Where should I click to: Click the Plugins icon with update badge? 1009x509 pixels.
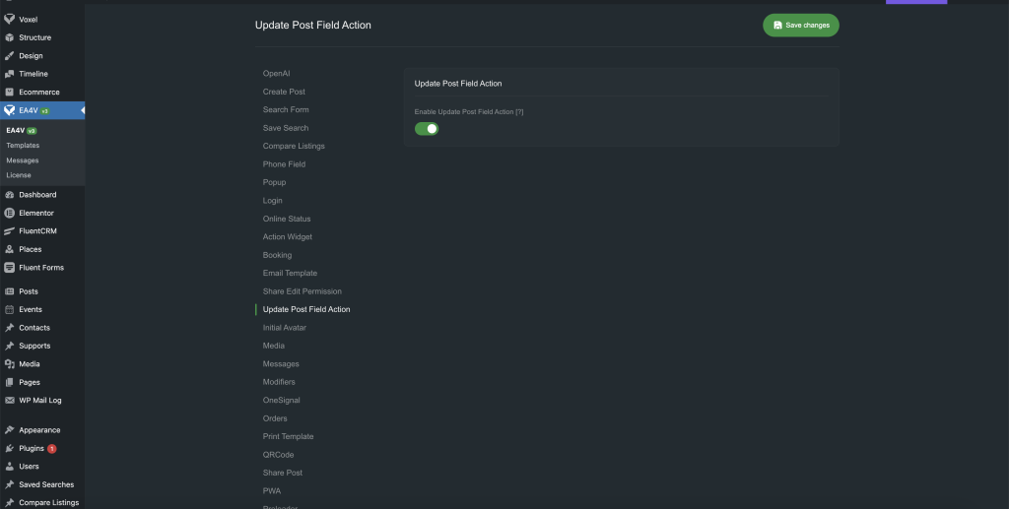click(x=9, y=448)
